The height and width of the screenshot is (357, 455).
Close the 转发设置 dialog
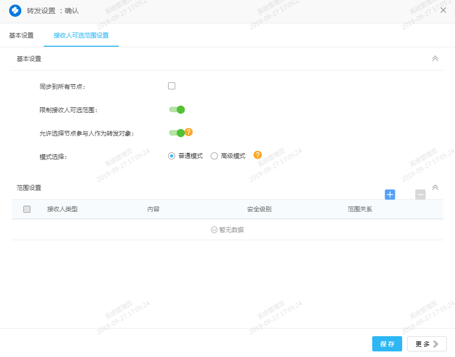pyautogui.click(x=443, y=10)
